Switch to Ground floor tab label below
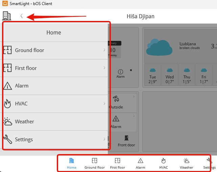The height and width of the screenshot is (172, 217). tap(95, 167)
